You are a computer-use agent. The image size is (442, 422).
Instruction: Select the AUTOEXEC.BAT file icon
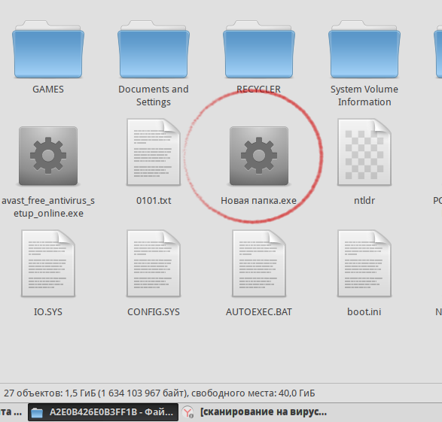(259, 263)
